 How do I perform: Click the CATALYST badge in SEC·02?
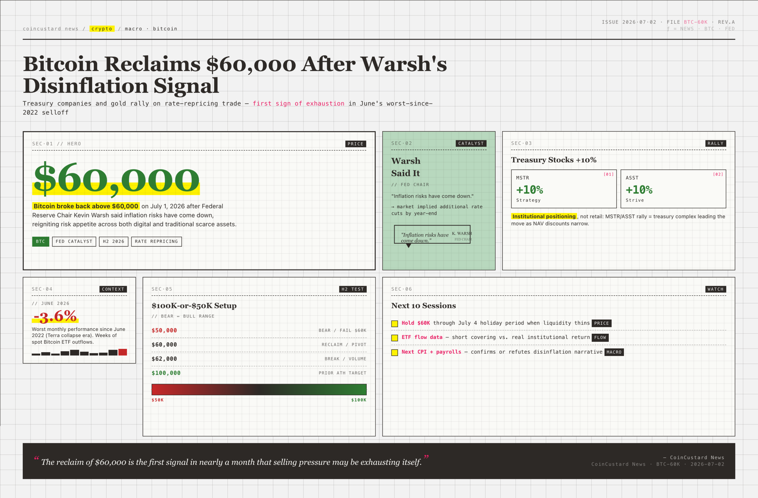click(471, 143)
